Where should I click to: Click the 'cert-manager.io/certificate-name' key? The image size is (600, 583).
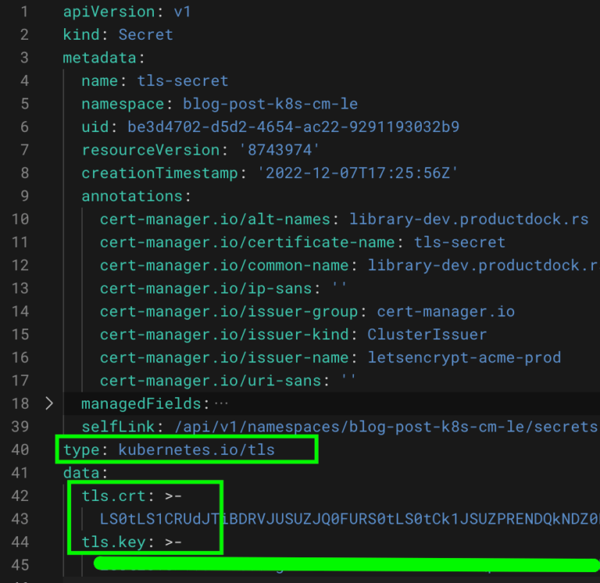[x=247, y=242]
